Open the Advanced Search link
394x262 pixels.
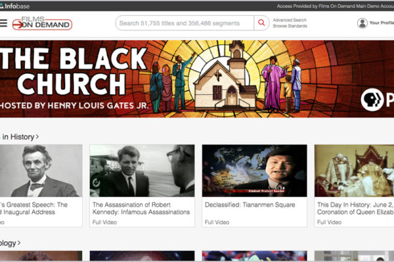point(290,20)
